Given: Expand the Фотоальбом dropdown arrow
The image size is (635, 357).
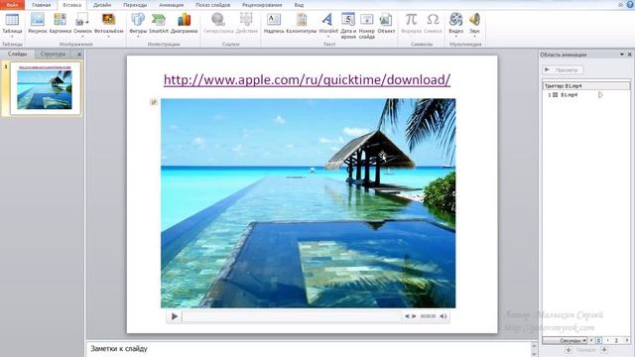Looking at the screenshot, I should (x=108, y=37).
